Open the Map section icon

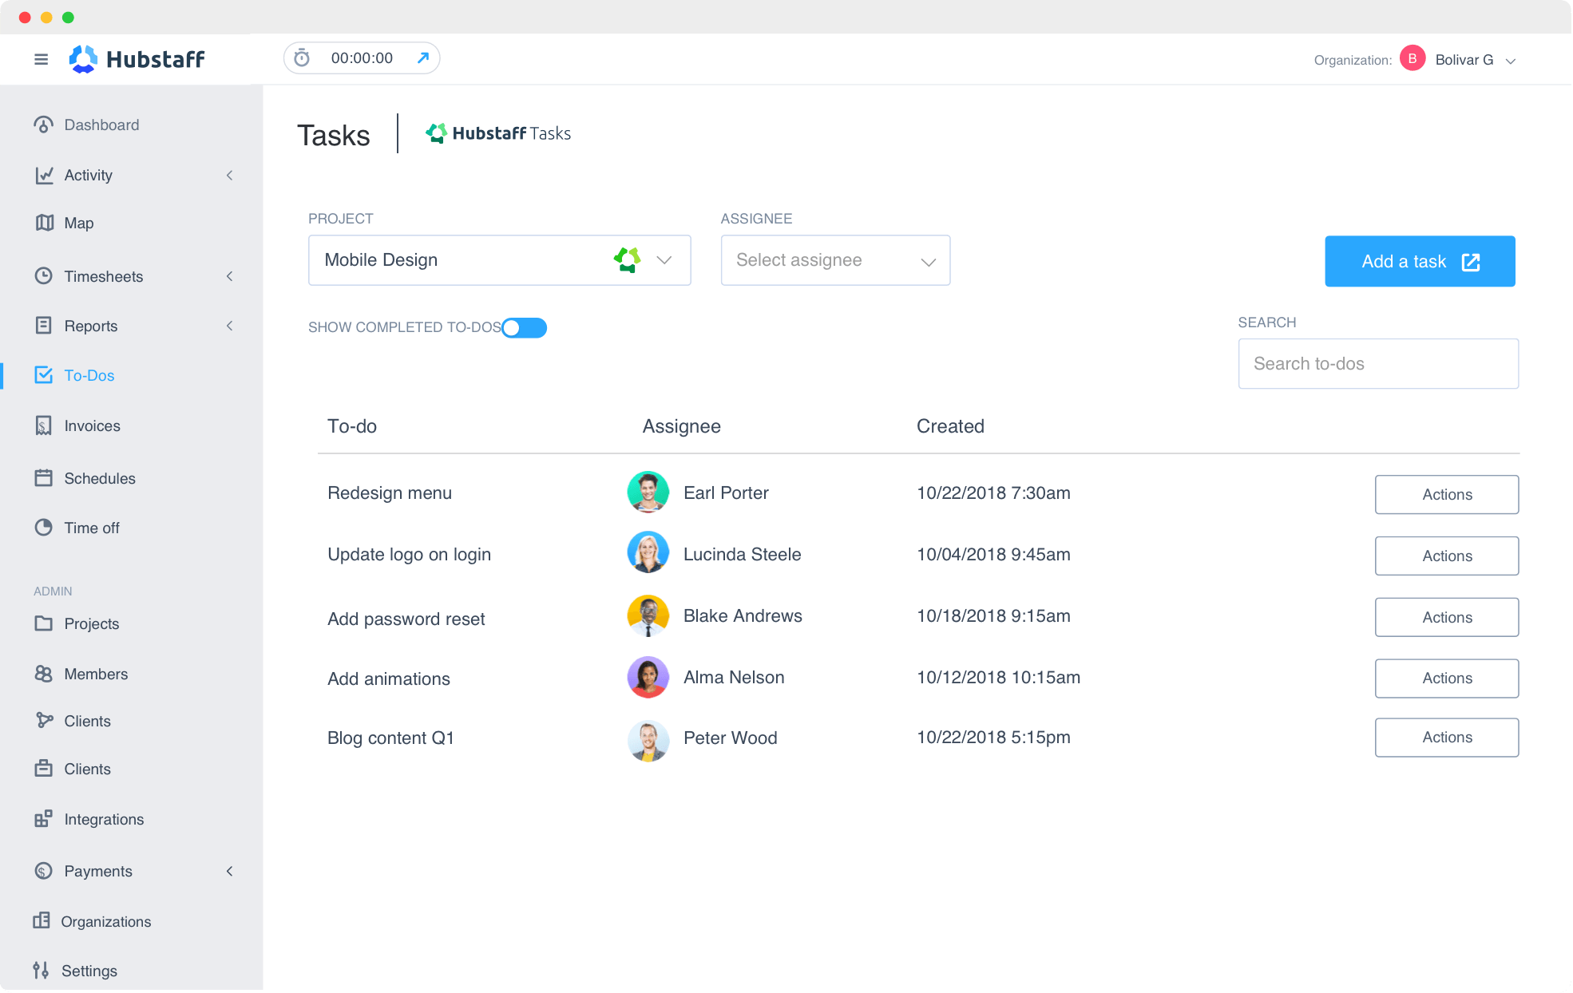tap(44, 224)
